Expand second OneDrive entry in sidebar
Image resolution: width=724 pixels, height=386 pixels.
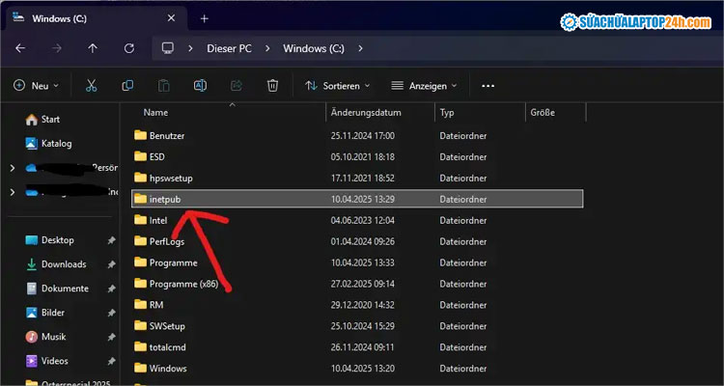pyautogui.click(x=13, y=192)
